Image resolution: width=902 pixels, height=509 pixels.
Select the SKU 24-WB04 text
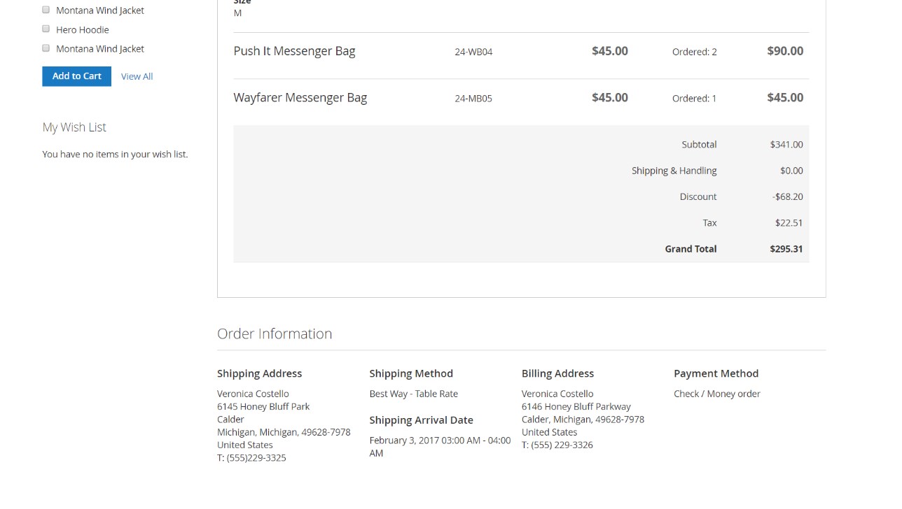[473, 52]
